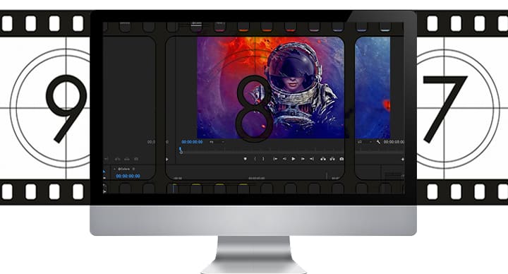Open the sequence tab panel menu icon
The width and height of the screenshot is (508, 274).
tap(133, 169)
